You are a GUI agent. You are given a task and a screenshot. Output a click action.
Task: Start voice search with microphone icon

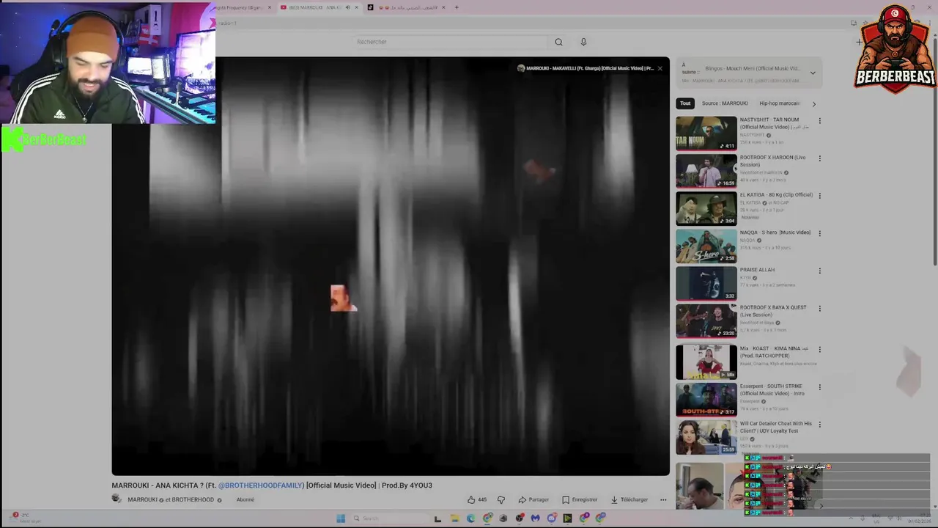[583, 42]
